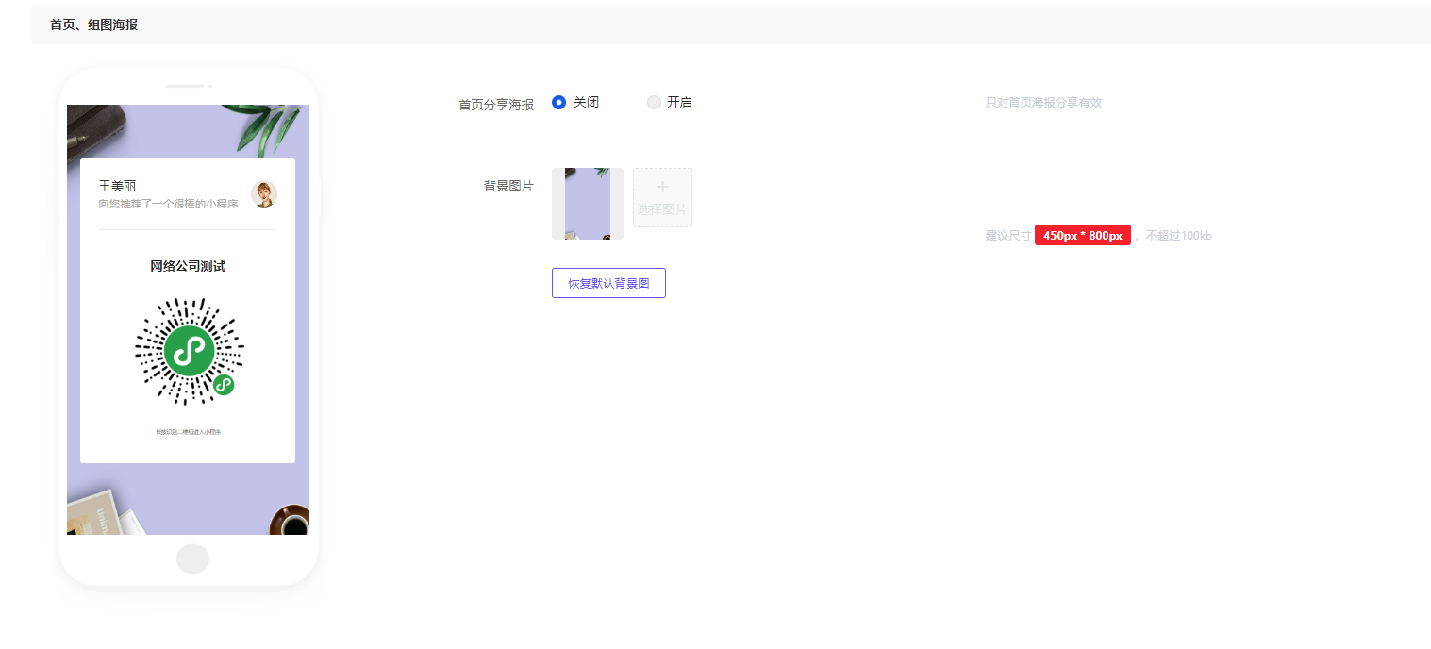Click the coffee cup in phone preview

click(291, 522)
